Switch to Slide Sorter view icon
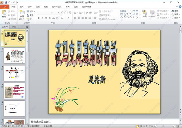 (x=141, y=126)
